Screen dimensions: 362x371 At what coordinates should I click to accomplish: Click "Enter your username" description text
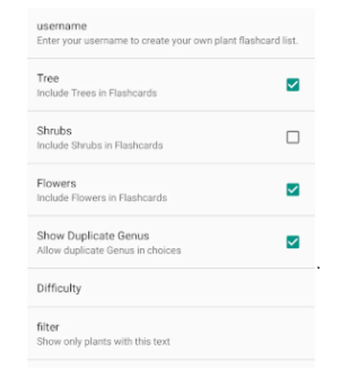tap(167, 41)
